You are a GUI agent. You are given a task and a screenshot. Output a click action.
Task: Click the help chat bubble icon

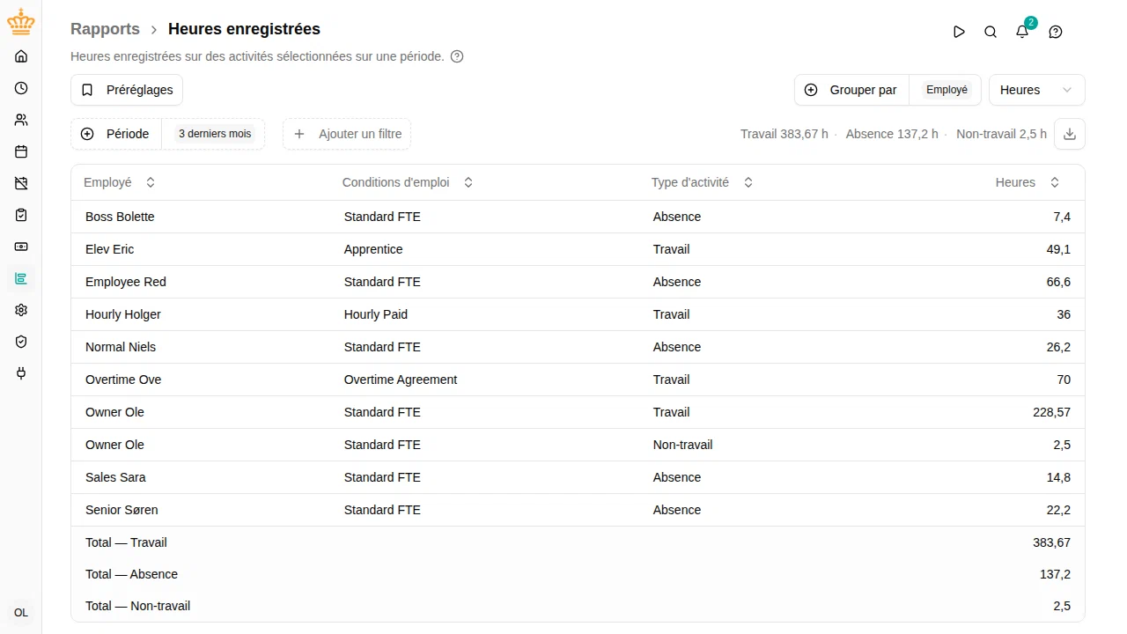pyautogui.click(x=1056, y=32)
